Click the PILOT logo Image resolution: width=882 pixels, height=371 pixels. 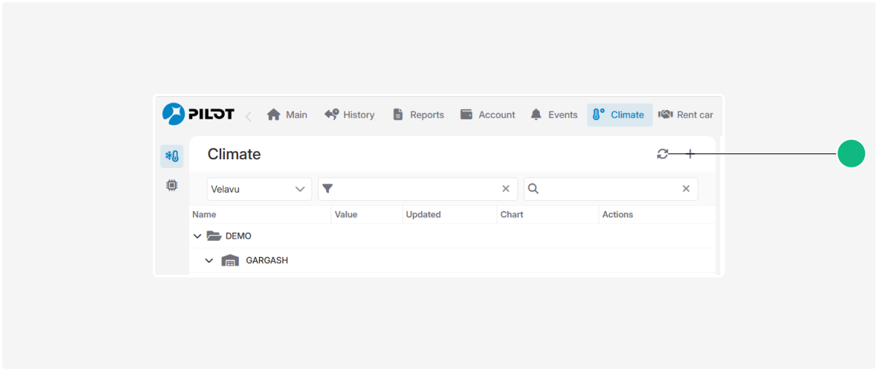[x=198, y=114]
